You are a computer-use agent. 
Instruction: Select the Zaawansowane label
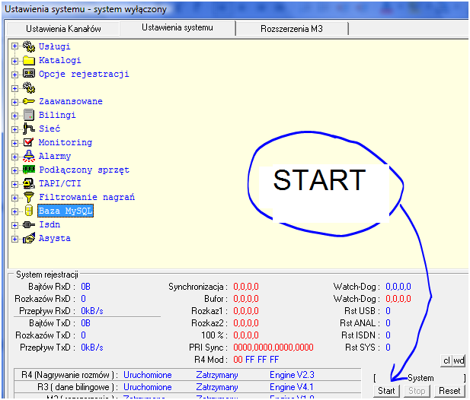70,101
